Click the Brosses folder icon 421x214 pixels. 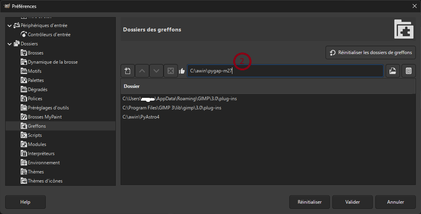[x=24, y=53]
